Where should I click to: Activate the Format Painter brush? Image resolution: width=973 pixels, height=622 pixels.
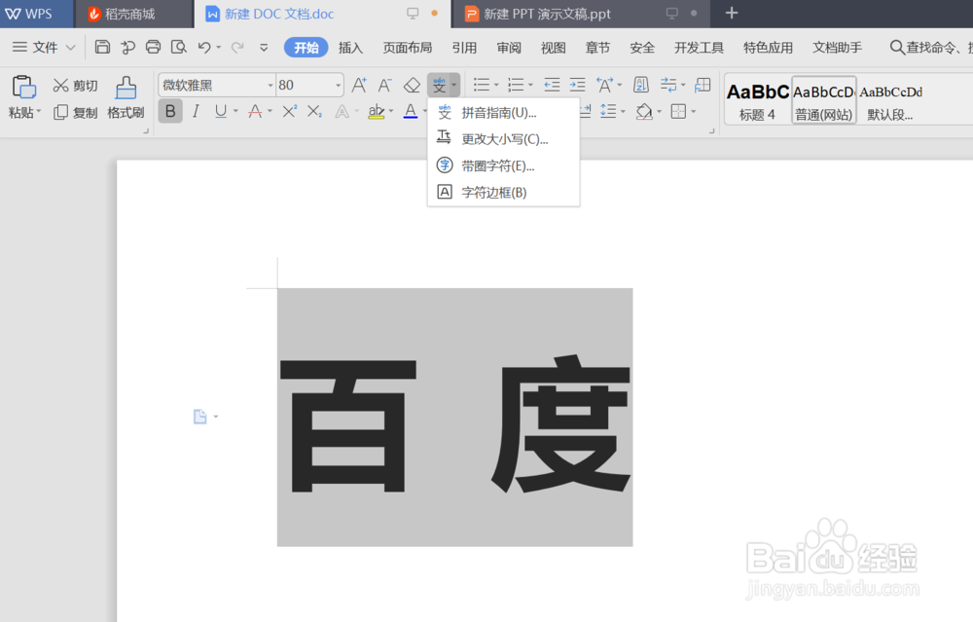[126, 97]
